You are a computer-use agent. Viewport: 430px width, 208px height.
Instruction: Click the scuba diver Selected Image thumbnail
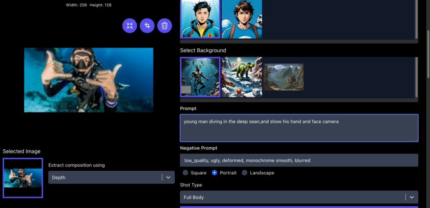(x=23, y=178)
